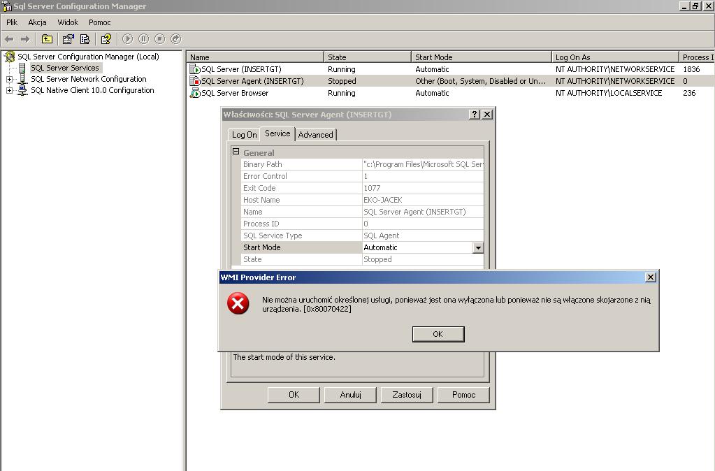Click the application icon in title bar
715x471 pixels.
click(6, 6)
